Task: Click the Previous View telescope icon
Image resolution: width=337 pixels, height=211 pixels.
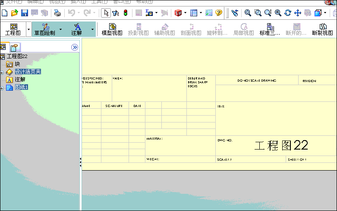Action: pyautogui.click(x=235, y=13)
